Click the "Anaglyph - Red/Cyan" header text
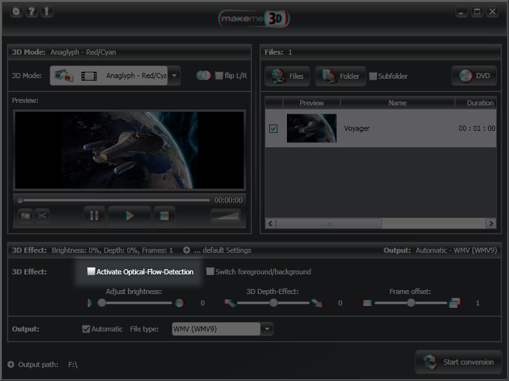Image resolution: width=509 pixels, height=381 pixels. (83, 52)
